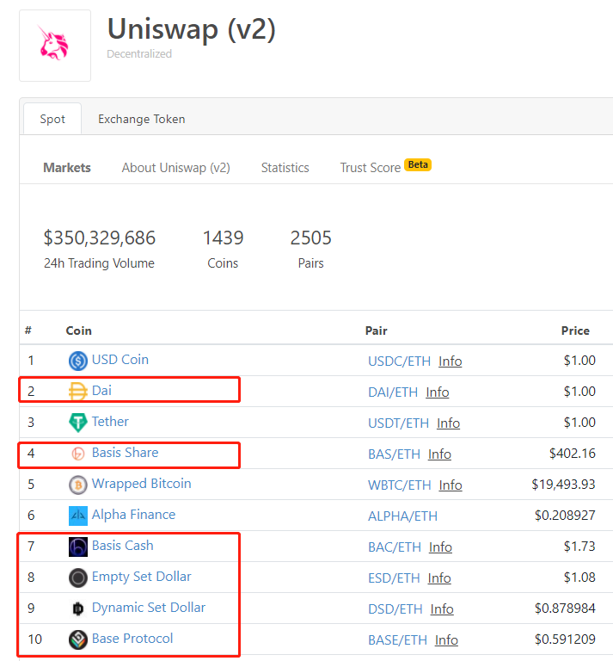
Task: Select the Markets sub-tab
Action: [x=67, y=167]
